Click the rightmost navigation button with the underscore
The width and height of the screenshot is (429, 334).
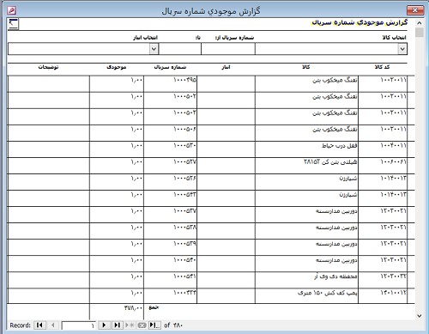154,325
